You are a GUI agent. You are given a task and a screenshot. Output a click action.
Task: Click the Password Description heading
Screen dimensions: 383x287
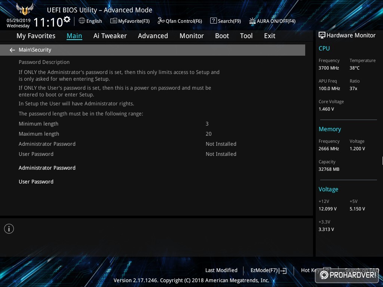(44, 62)
